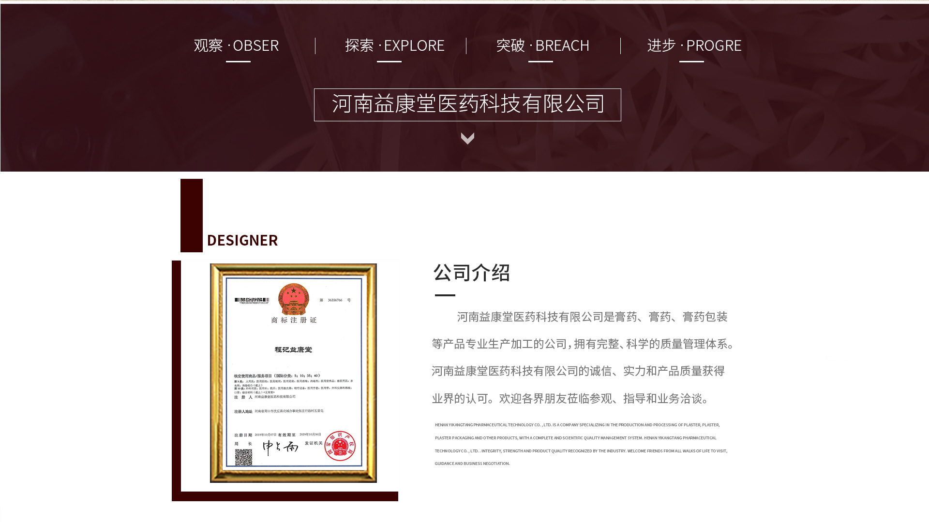This screenshot has width=929, height=522.
Task: Click the dark red block beside DESIGNER
Action: 191,215
